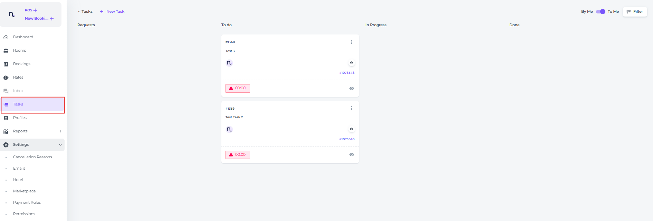Expand the Reports submenu chevron
This screenshot has width=653, height=221.
60,131
